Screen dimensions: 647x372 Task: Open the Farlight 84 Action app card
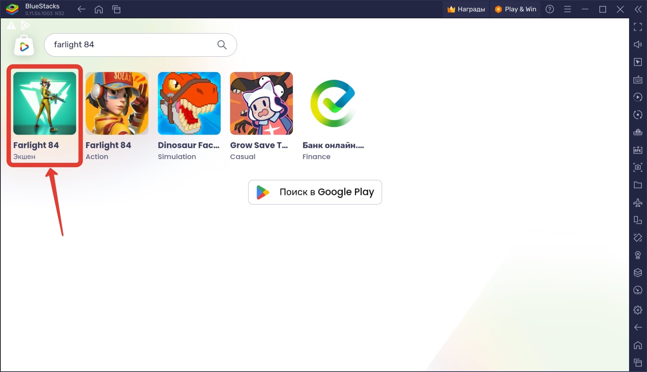tap(117, 116)
